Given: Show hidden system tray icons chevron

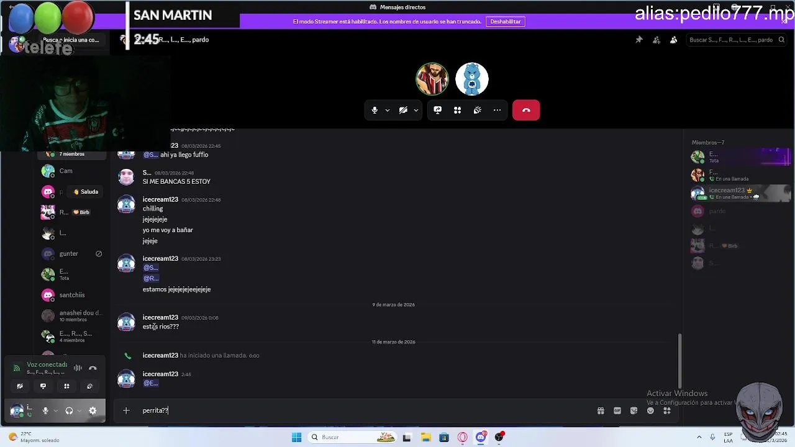Looking at the screenshot, I should [699, 437].
